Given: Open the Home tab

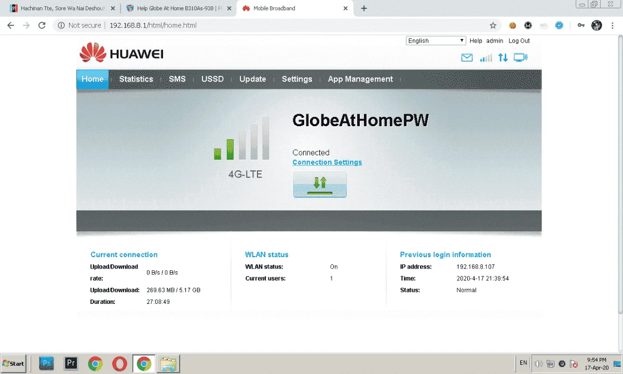Looking at the screenshot, I should (92, 79).
